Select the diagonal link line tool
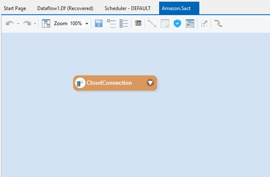Image resolution: width=270 pixels, height=177 pixels. click(152, 24)
